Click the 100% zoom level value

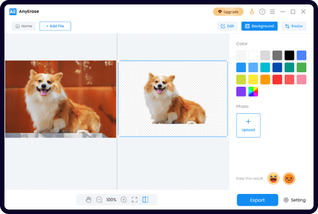(111, 200)
